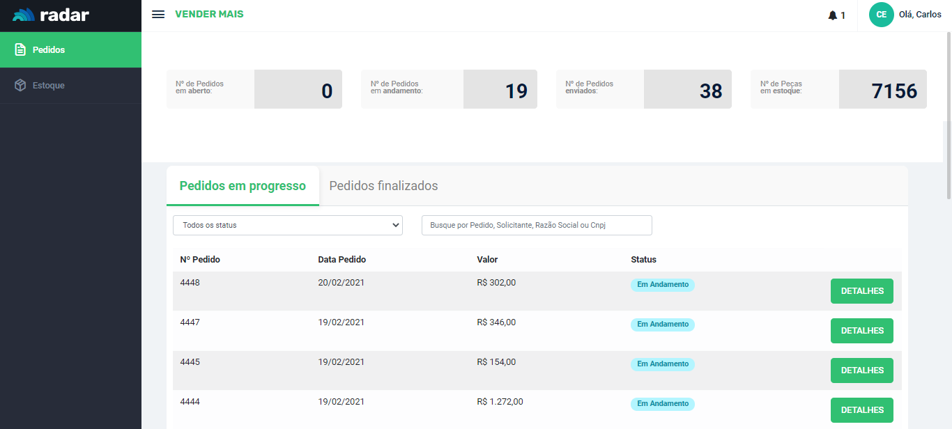The image size is (952, 429).
Task: Open the notifications bell icon
Action: coord(832,15)
